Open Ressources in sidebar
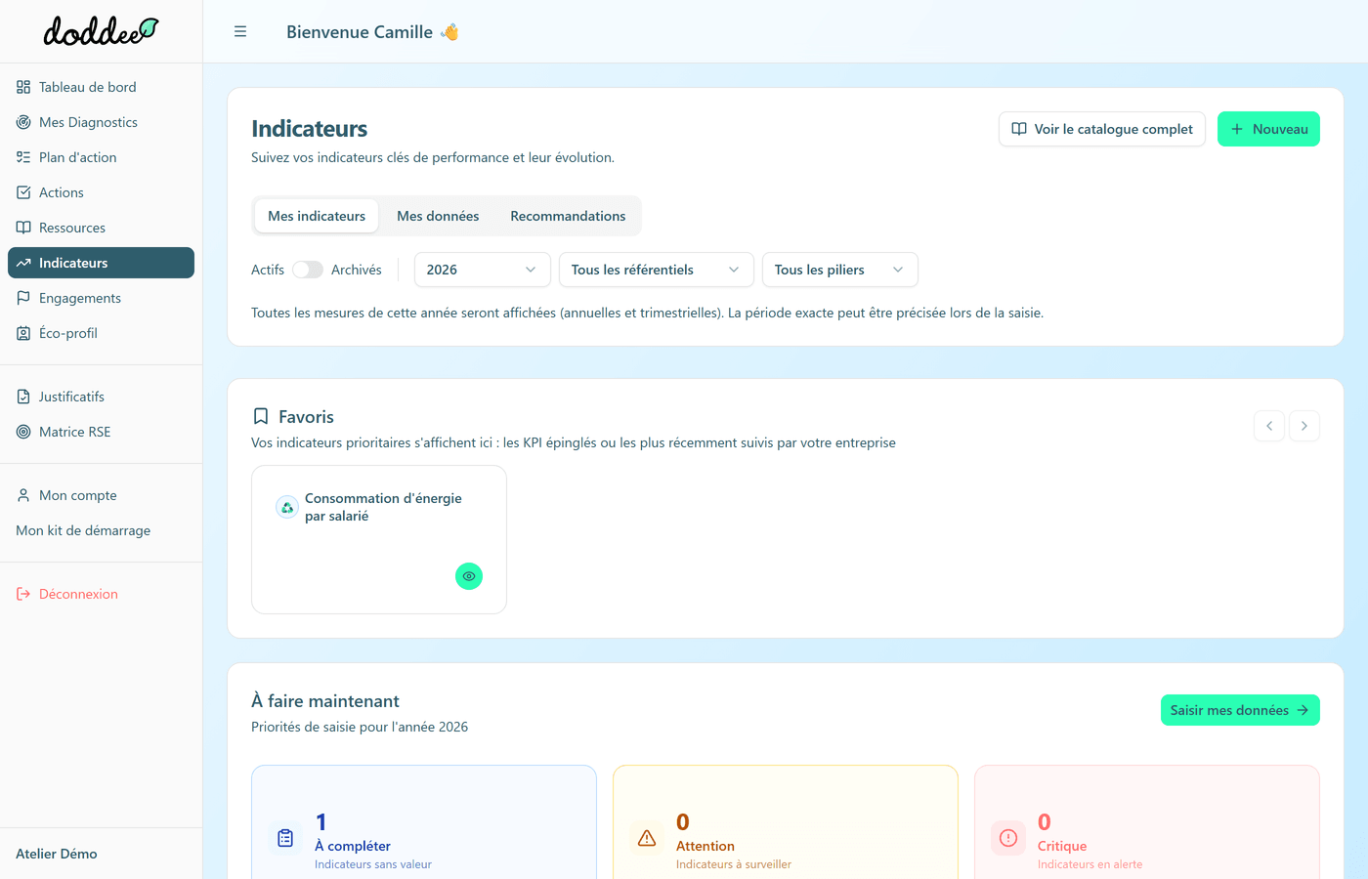 pyautogui.click(x=102, y=228)
